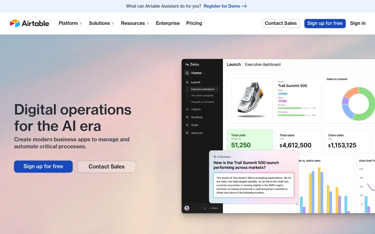
Task: Click the purple segment of donut chart
Action: point(345,100)
